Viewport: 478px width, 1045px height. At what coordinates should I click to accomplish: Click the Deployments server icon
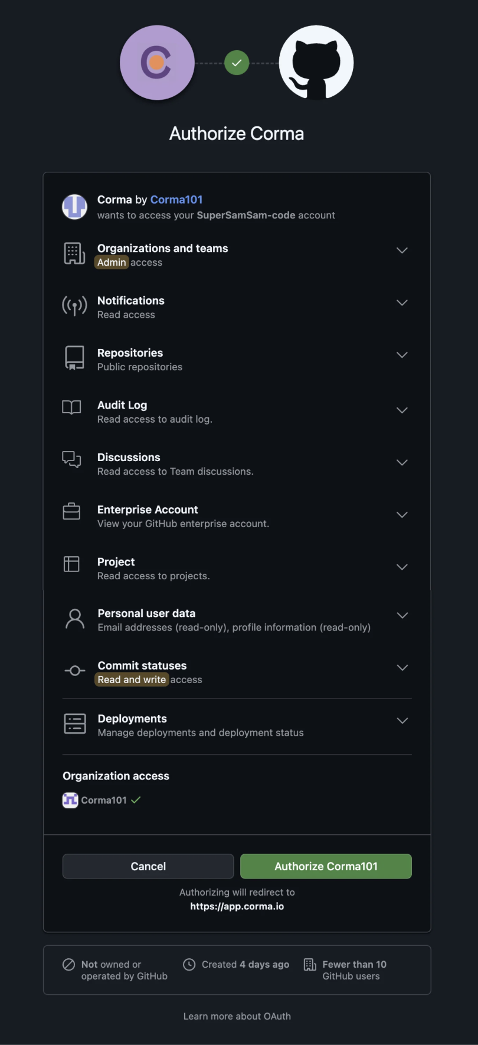point(75,723)
